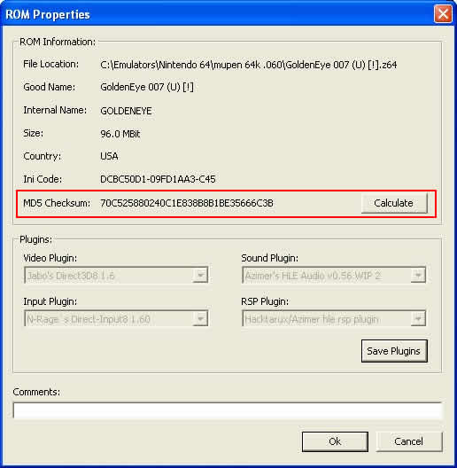
Task: Open the RSP Plugin dropdown arrow
Action: [418, 318]
